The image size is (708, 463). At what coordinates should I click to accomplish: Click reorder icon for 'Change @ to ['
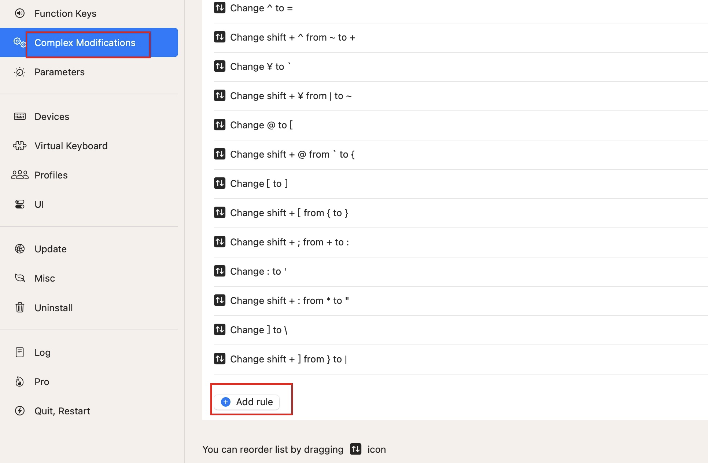[220, 125]
